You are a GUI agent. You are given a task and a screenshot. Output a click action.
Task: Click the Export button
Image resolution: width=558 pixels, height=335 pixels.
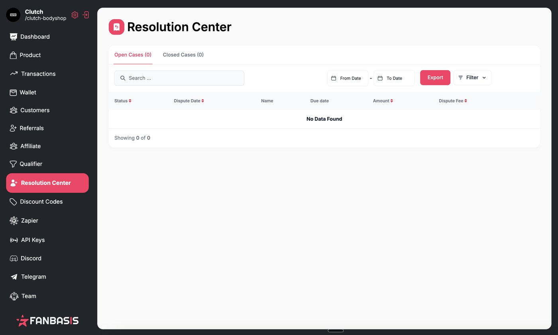[435, 78]
